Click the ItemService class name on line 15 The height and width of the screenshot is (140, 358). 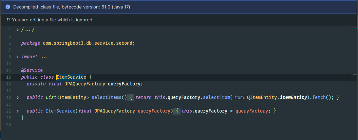71,77
